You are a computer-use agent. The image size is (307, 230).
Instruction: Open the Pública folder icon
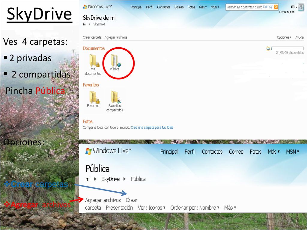(116, 60)
